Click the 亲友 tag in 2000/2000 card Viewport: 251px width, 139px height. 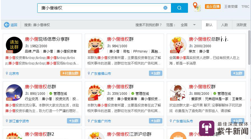pyautogui.click(x=192, y=51)
